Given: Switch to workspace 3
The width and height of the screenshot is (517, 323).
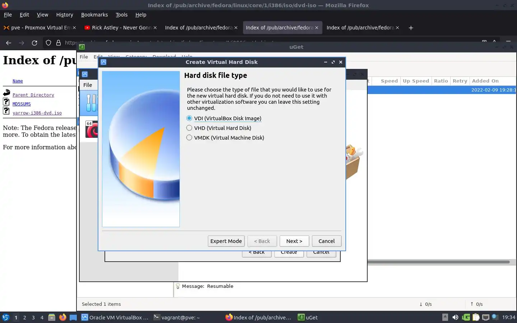Looking at the screenshot, I should (33, 317).
